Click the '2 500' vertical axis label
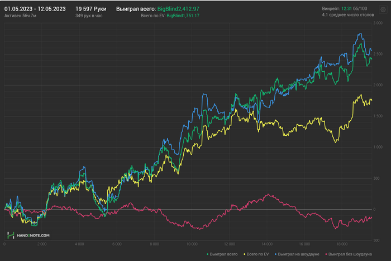391x261 pixels. 378,54
